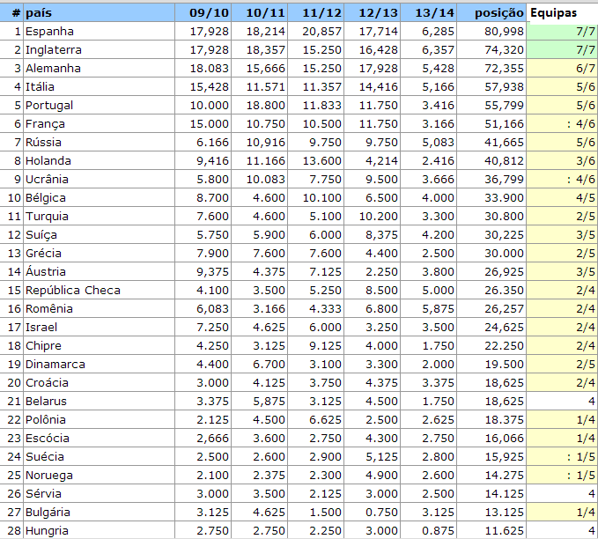The image size is (598, 539).
Task: Click Portugal's 10/11 value 18.800
Action: [x=265, y=106]
